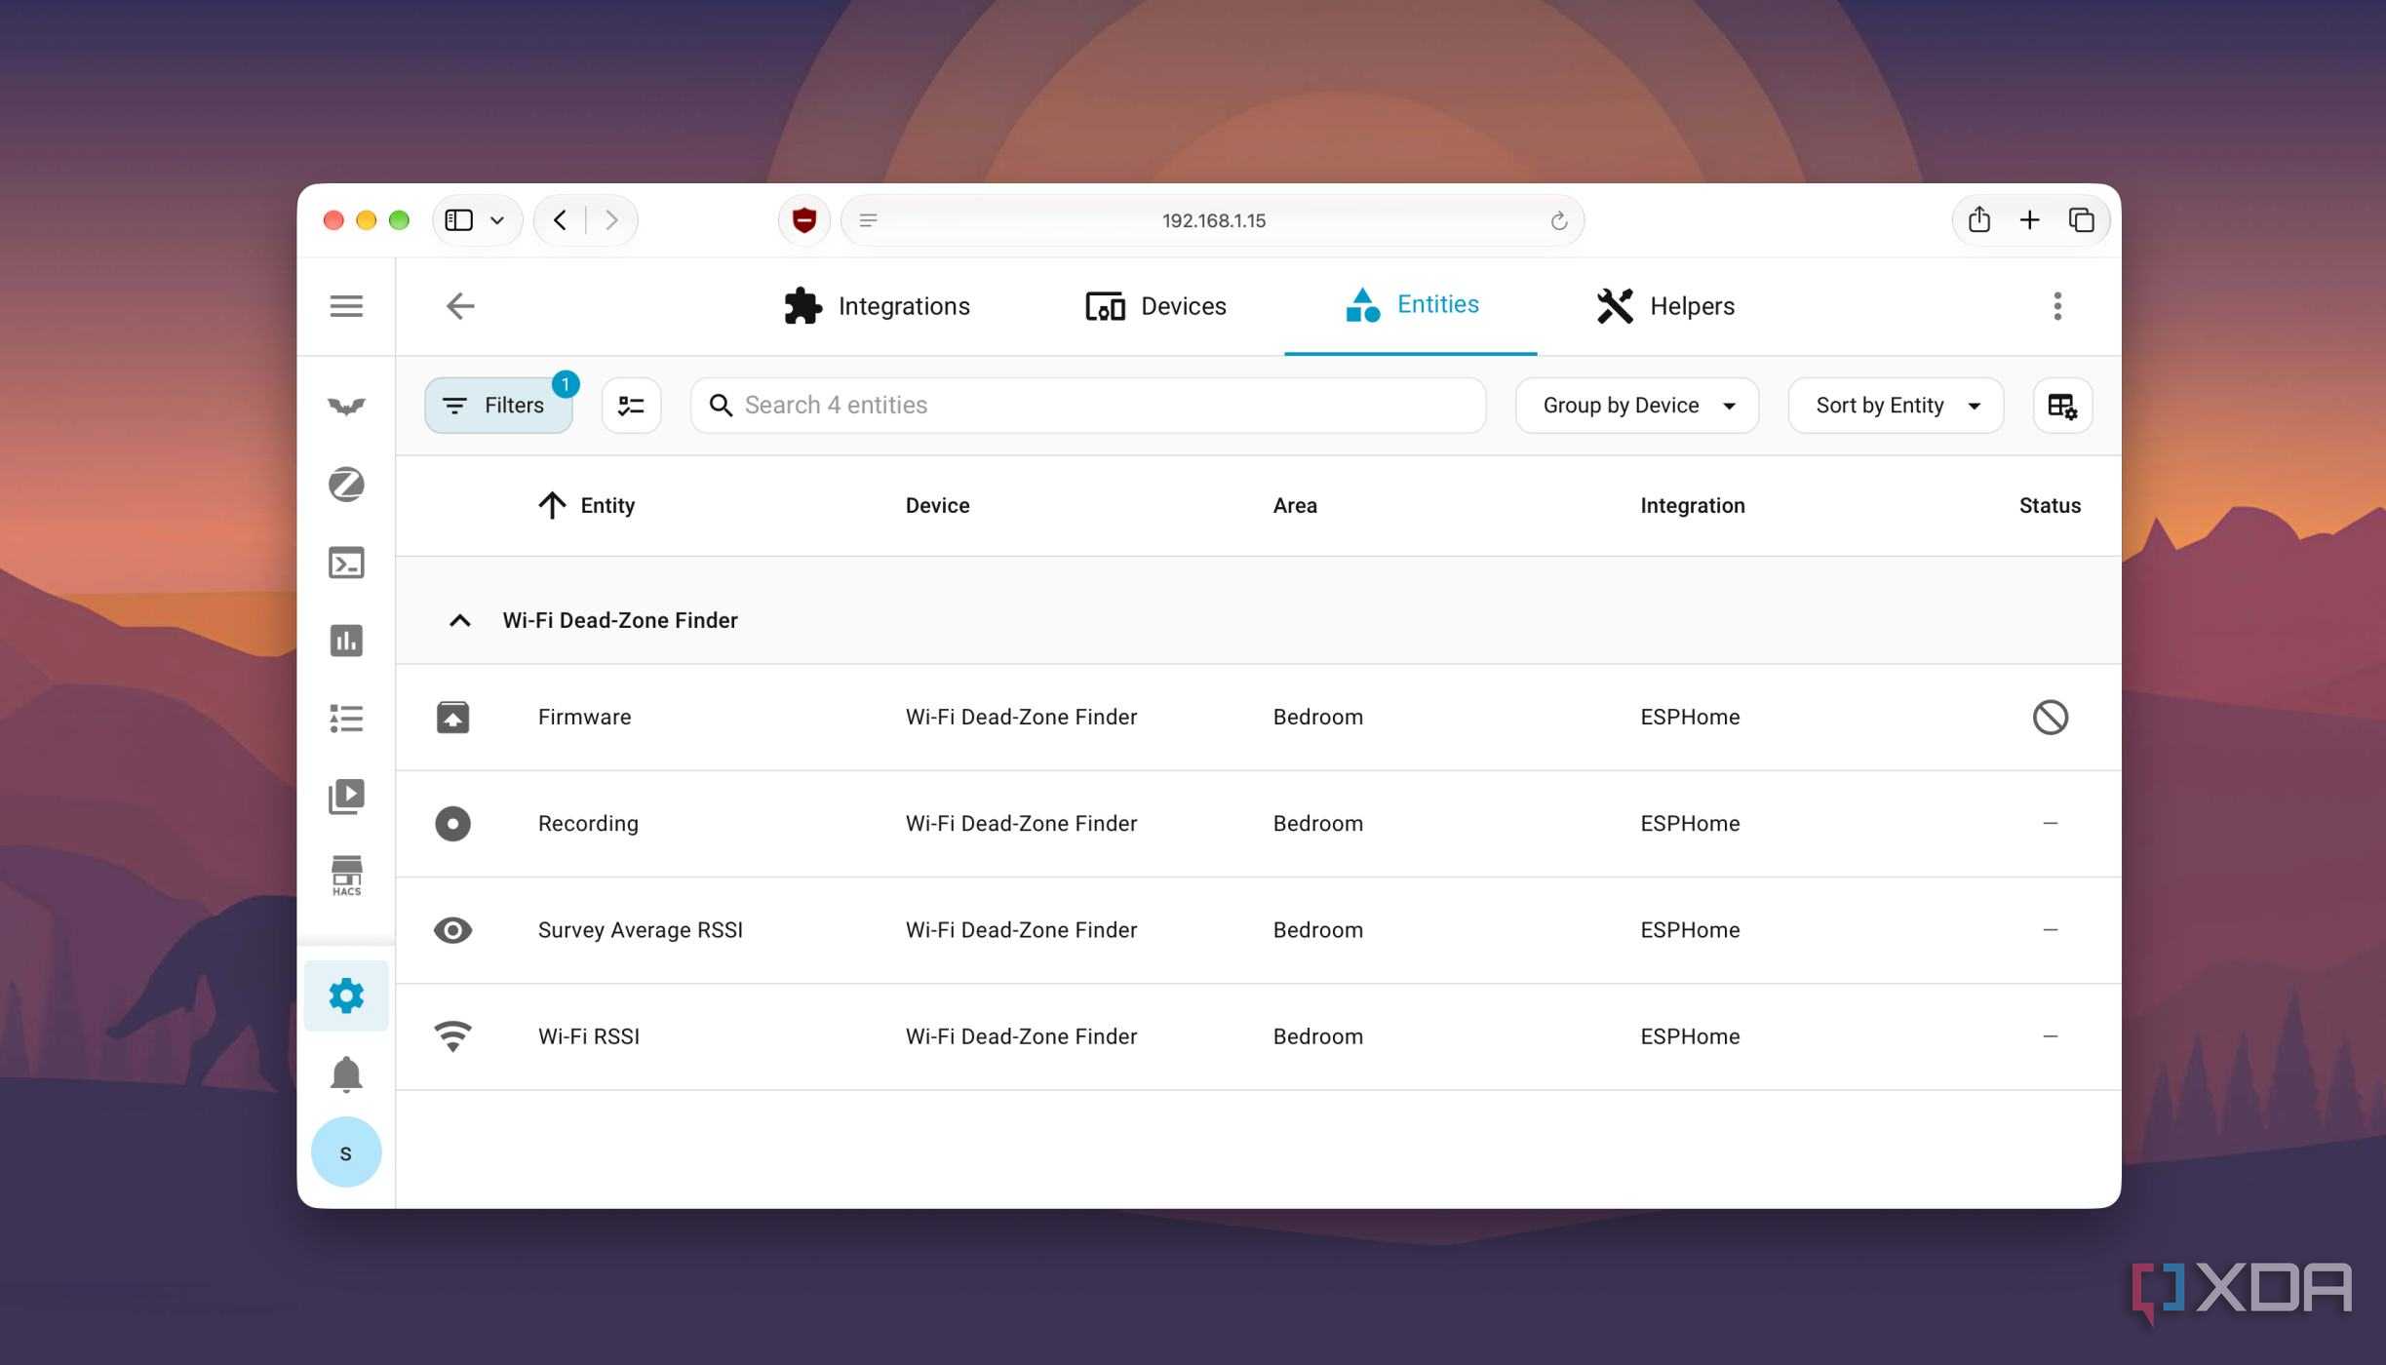Click the back arrow in settings header
The image size is (2386, 1365).
(460, 306)
